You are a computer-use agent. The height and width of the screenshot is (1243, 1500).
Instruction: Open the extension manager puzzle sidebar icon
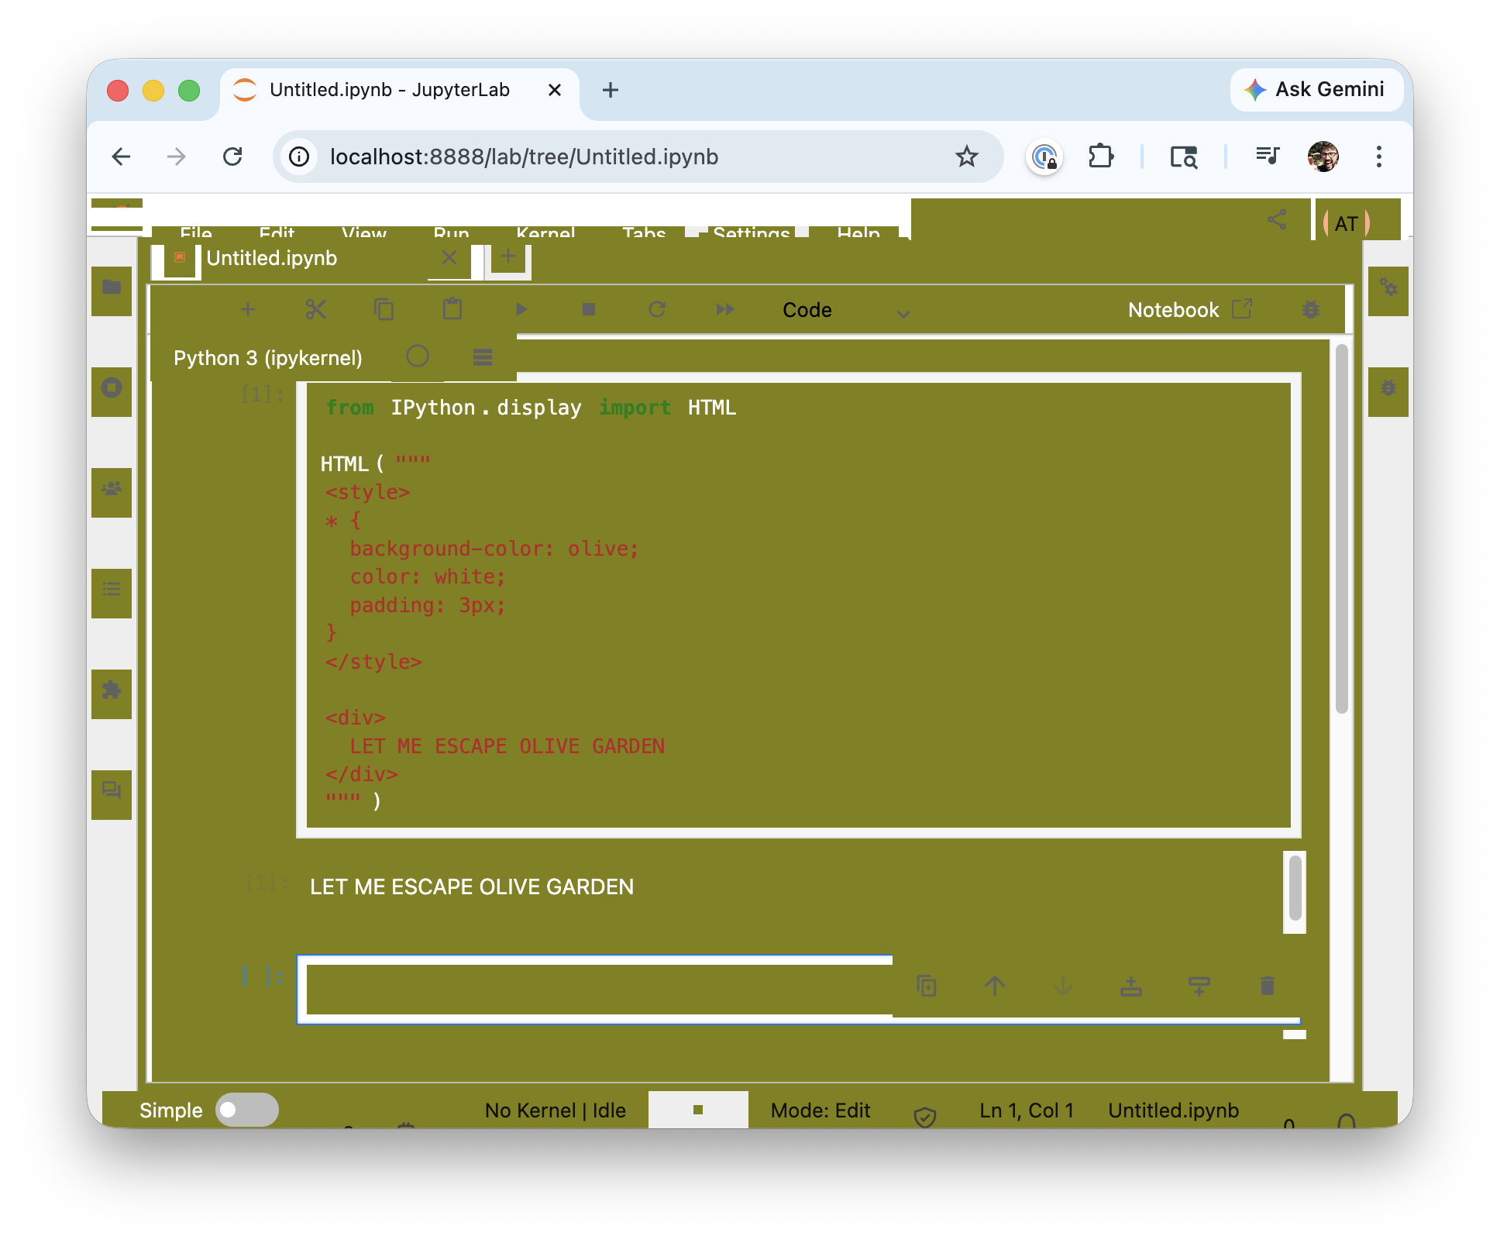click(112, 690)
